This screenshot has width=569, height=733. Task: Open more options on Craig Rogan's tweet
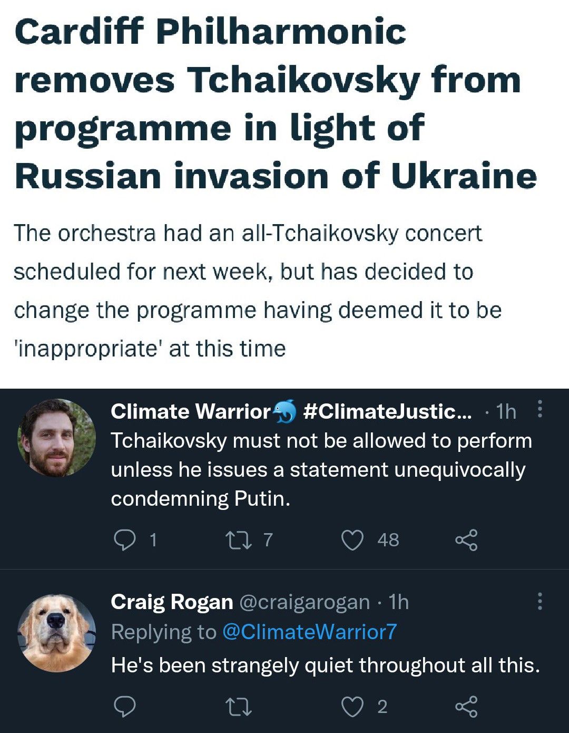pyautogui.click(x=539, y=601)
